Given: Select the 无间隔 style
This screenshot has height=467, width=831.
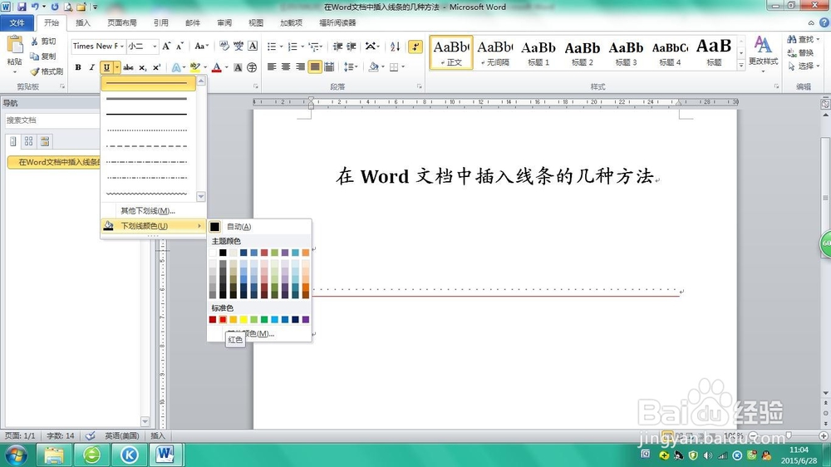Looking at the screenshot, I should point(494,52).
